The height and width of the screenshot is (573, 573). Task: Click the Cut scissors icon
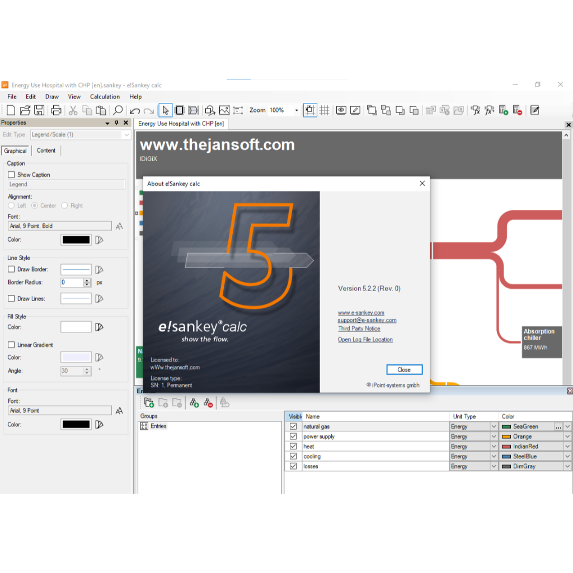click(73, 110)
